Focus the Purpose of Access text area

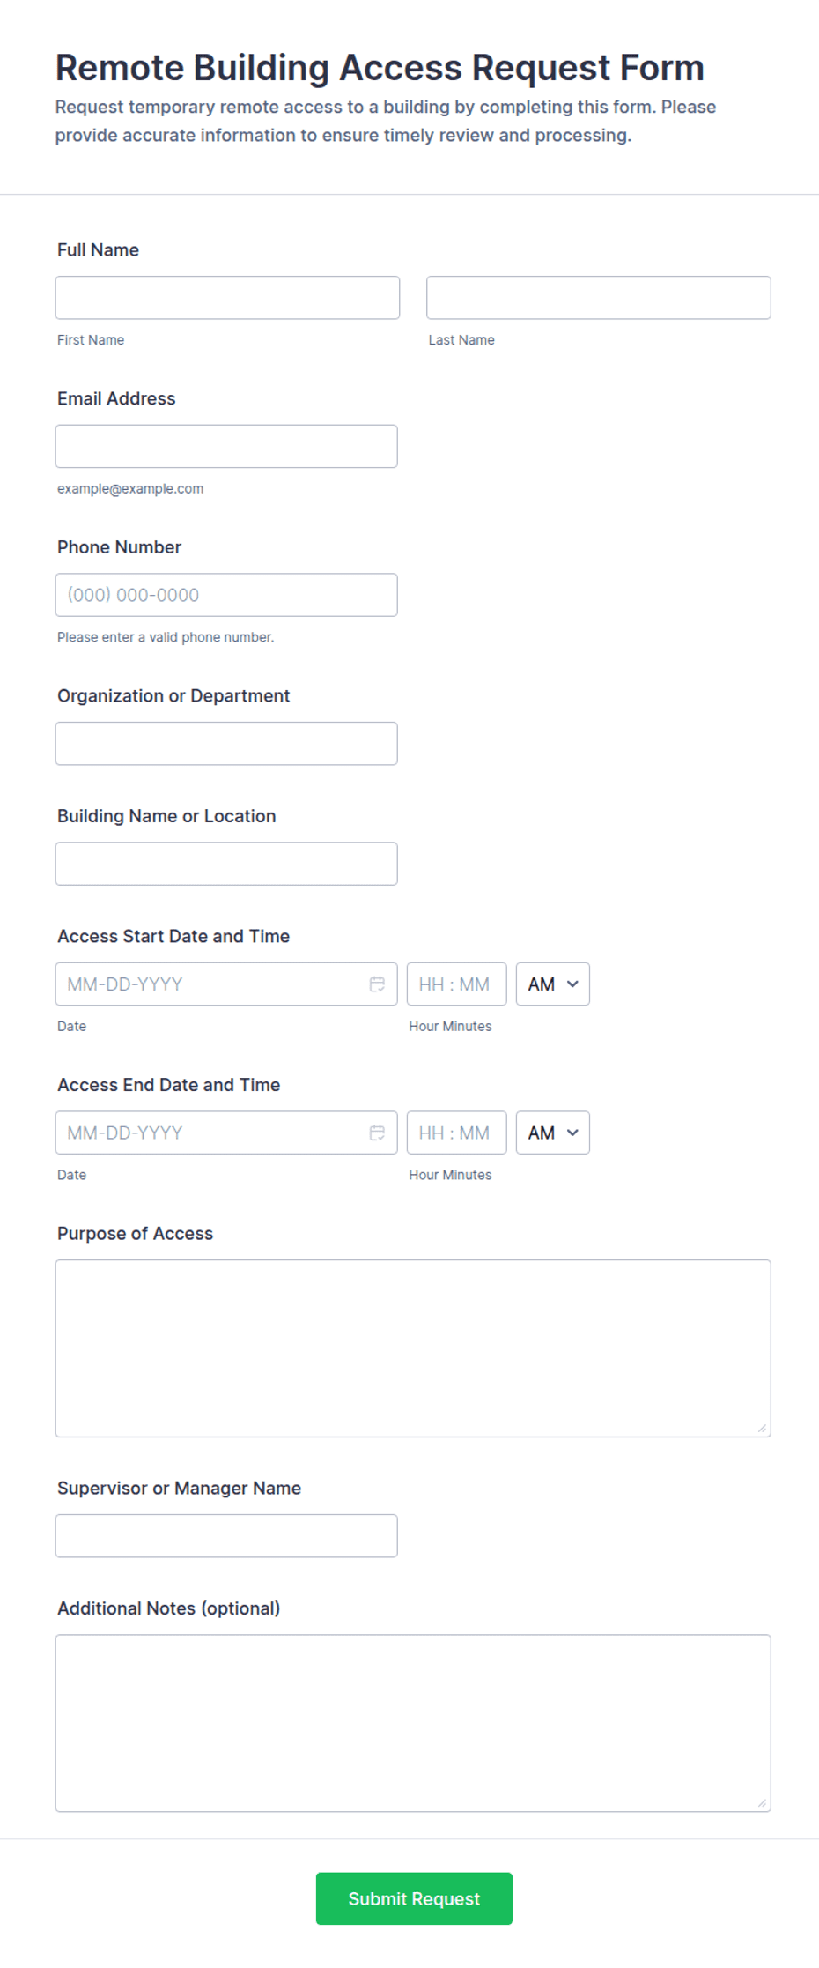coord(413,1348)
